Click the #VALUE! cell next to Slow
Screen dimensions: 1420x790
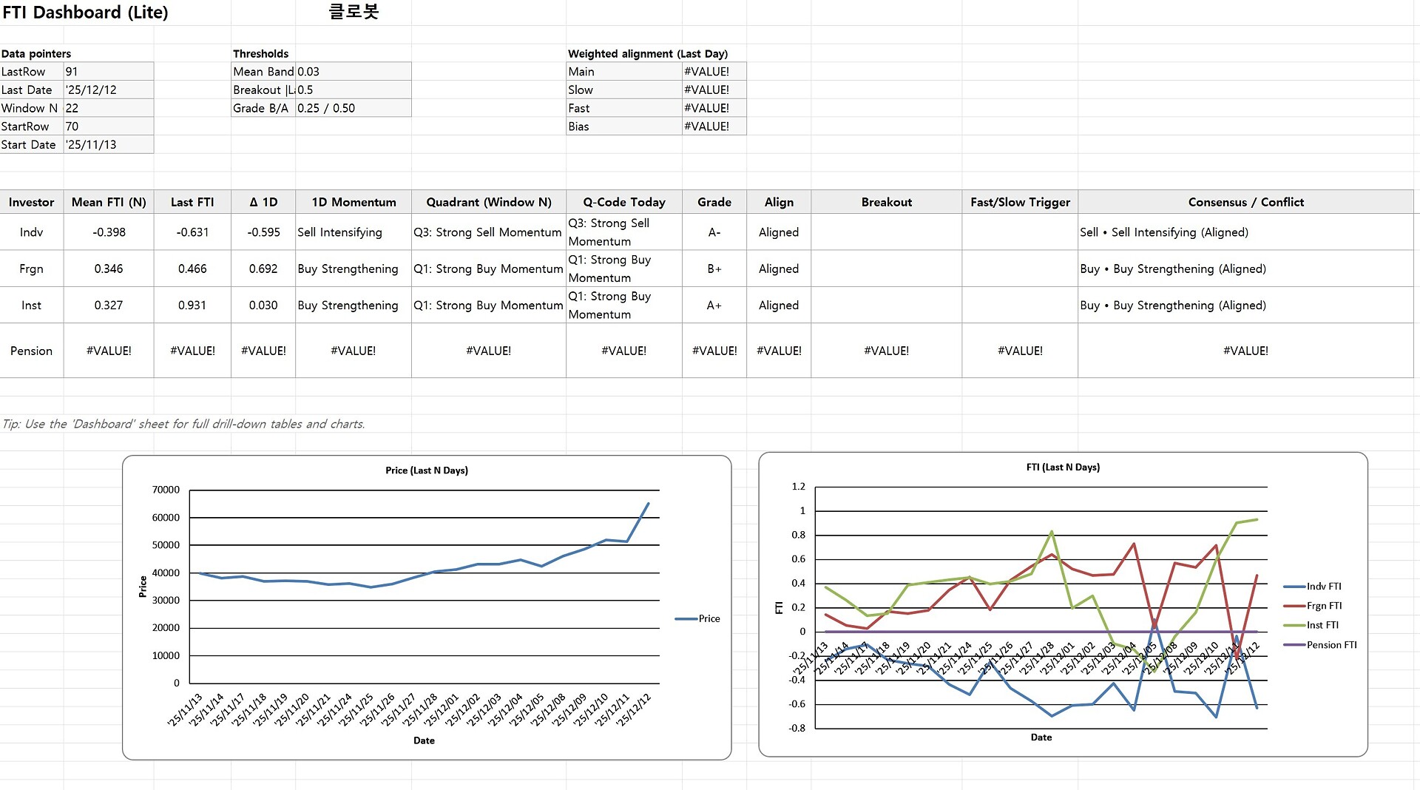coord(714,90)
